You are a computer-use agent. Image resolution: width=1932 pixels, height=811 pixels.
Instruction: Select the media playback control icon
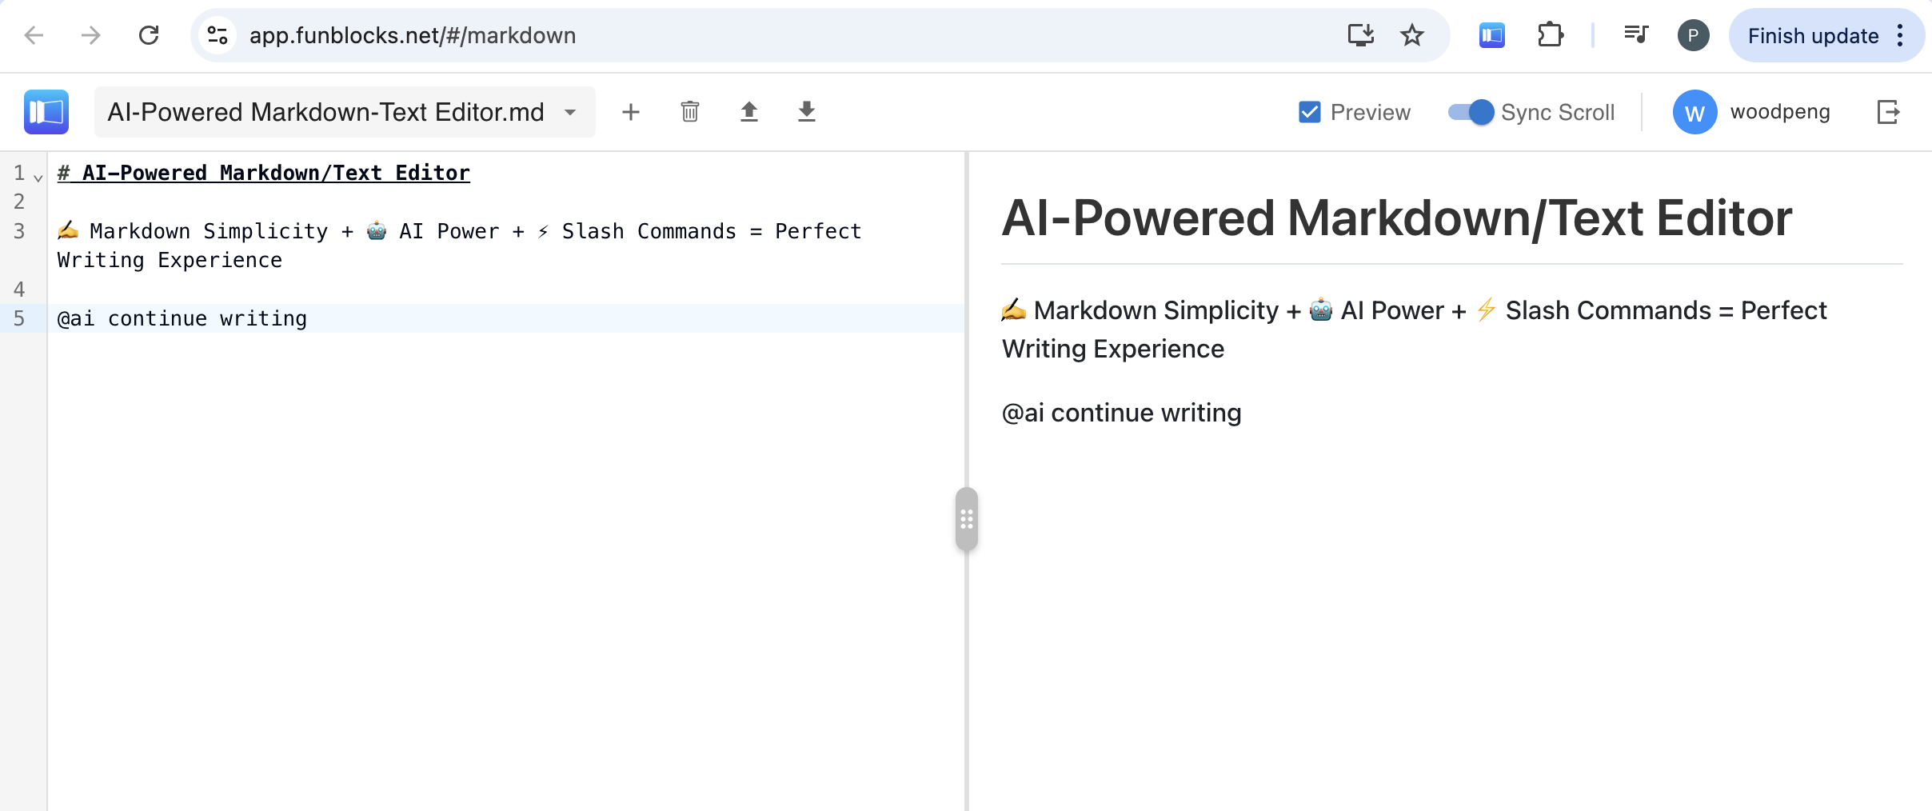pyautogui.click(x=1635, y=35)
